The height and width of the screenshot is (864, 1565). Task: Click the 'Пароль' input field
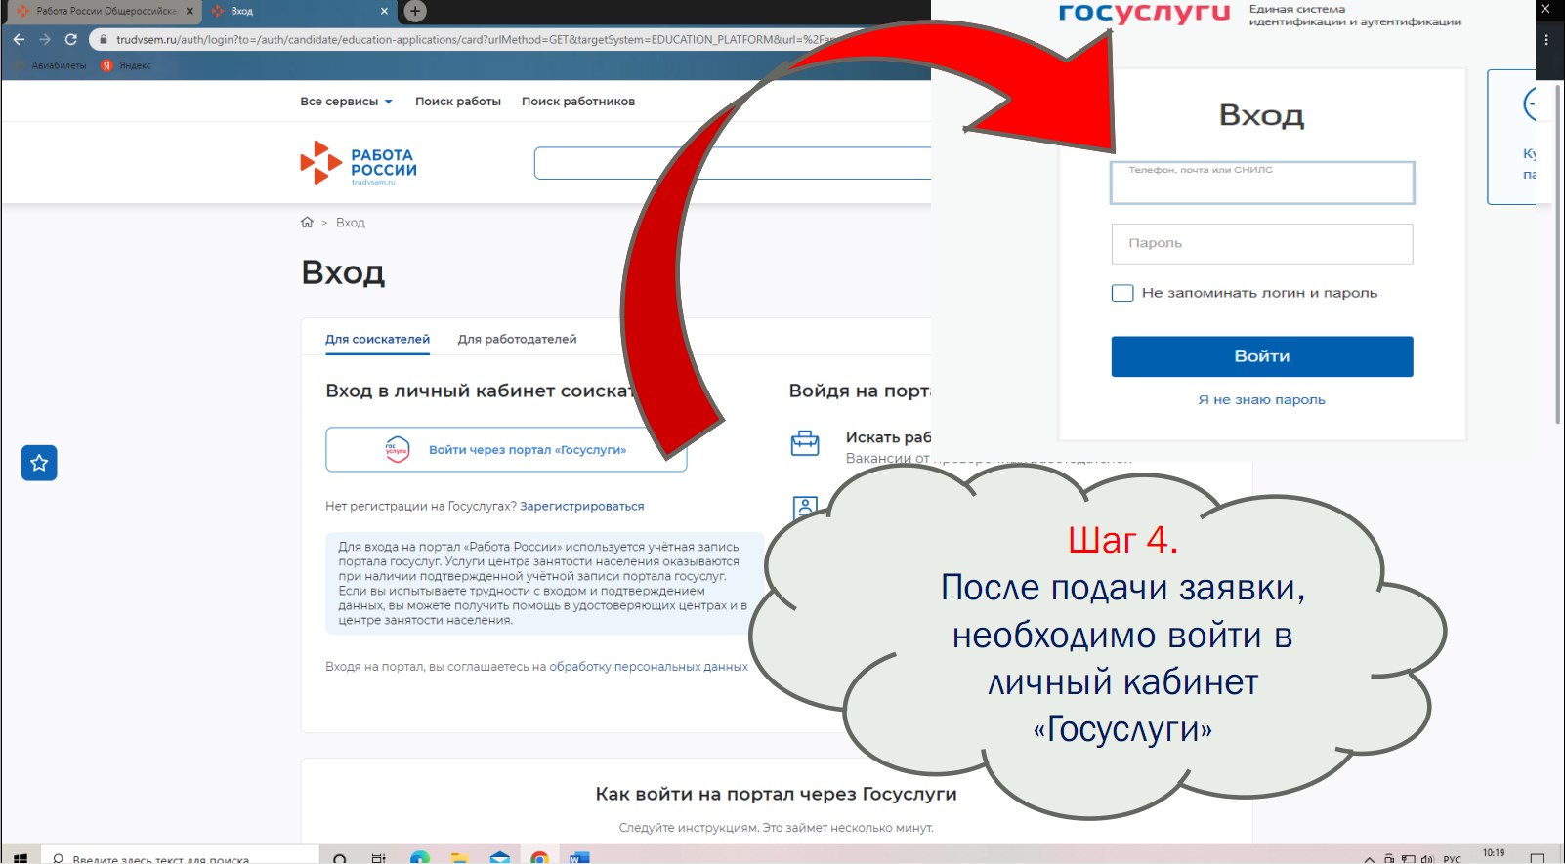click(1261, 244)
